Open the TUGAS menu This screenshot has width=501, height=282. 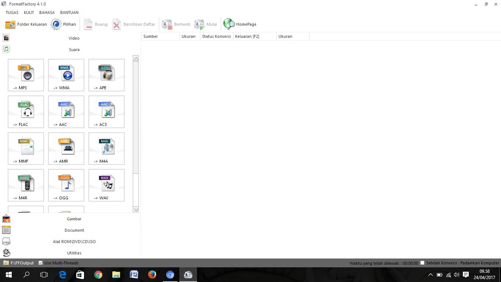tap(12, 12)
